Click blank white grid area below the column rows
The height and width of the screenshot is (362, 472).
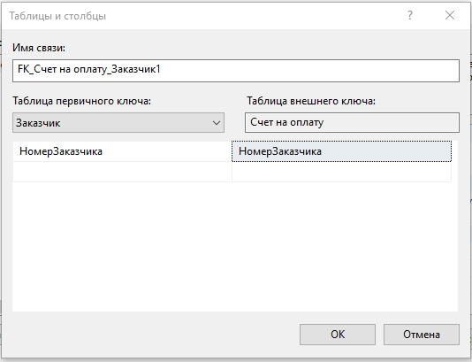coord(235,246)
